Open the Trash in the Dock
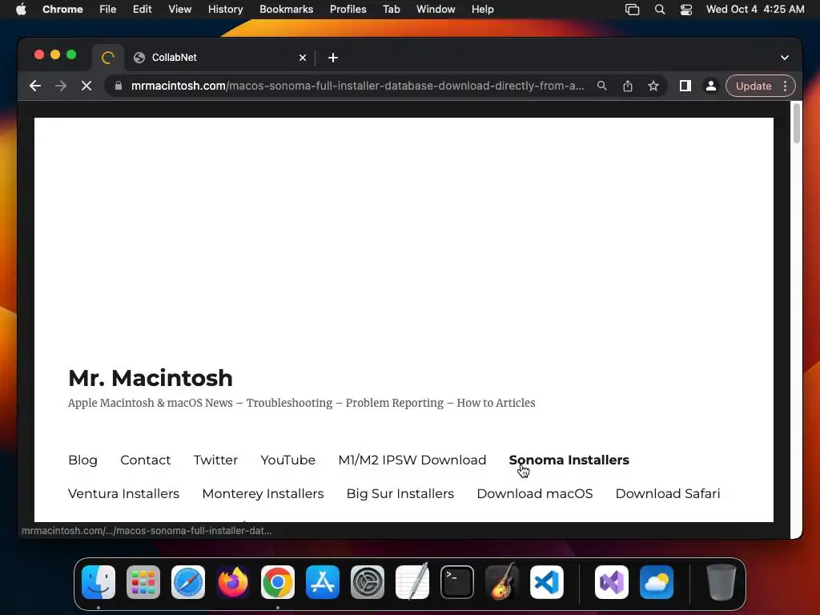 722,582
